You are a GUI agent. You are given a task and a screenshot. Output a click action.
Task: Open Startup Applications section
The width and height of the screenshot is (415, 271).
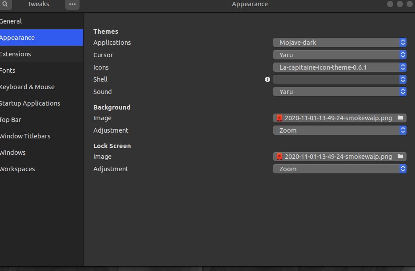click(x=42, y=103)
